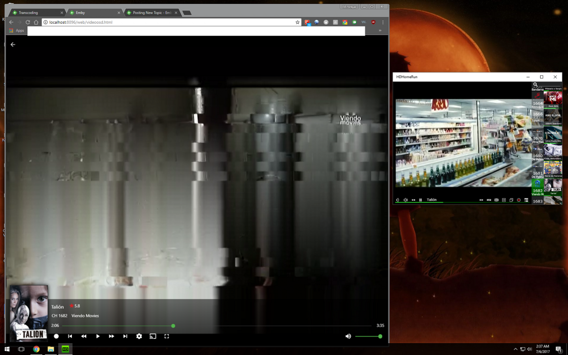
Task: Open Emby playback settings gear
Action: (x=139, y=336)
